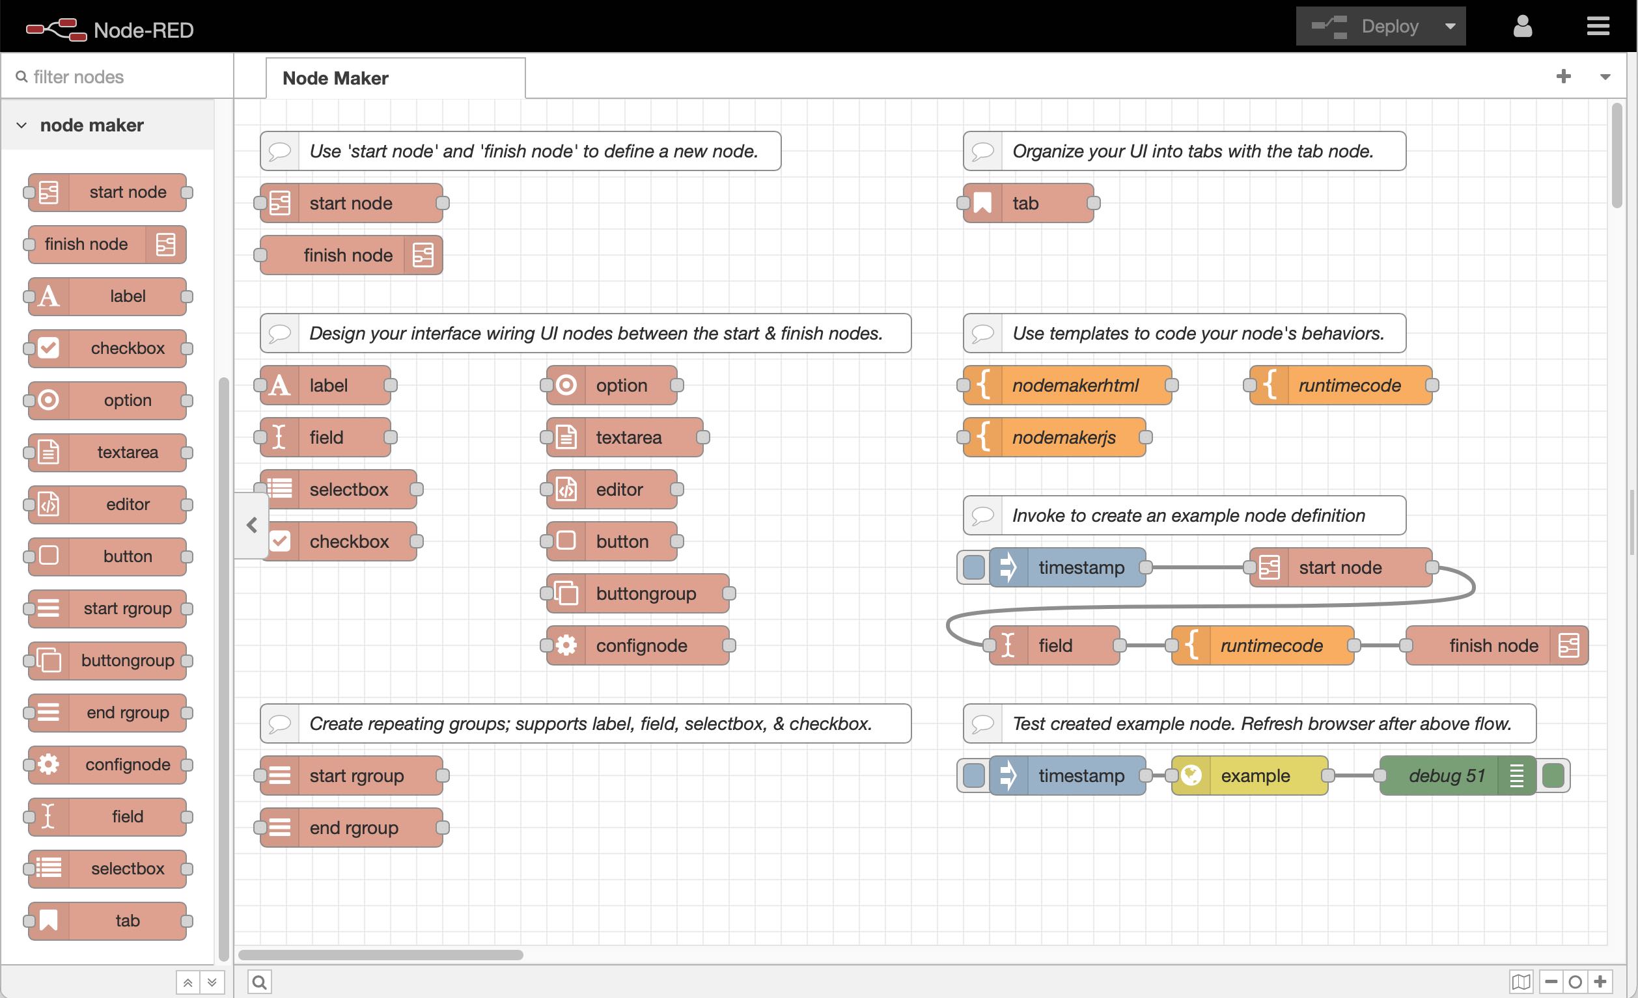1638x998 pixels.
Task: Click the editor node icon in sidebar
Action: (48, 504)
